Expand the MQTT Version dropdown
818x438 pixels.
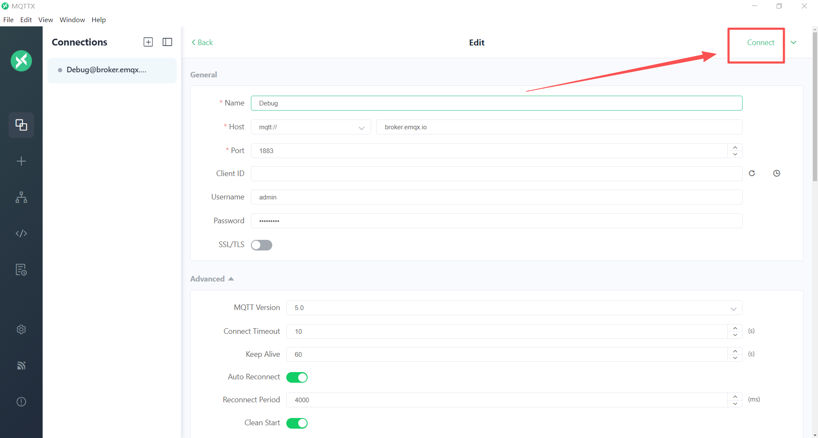514,308
